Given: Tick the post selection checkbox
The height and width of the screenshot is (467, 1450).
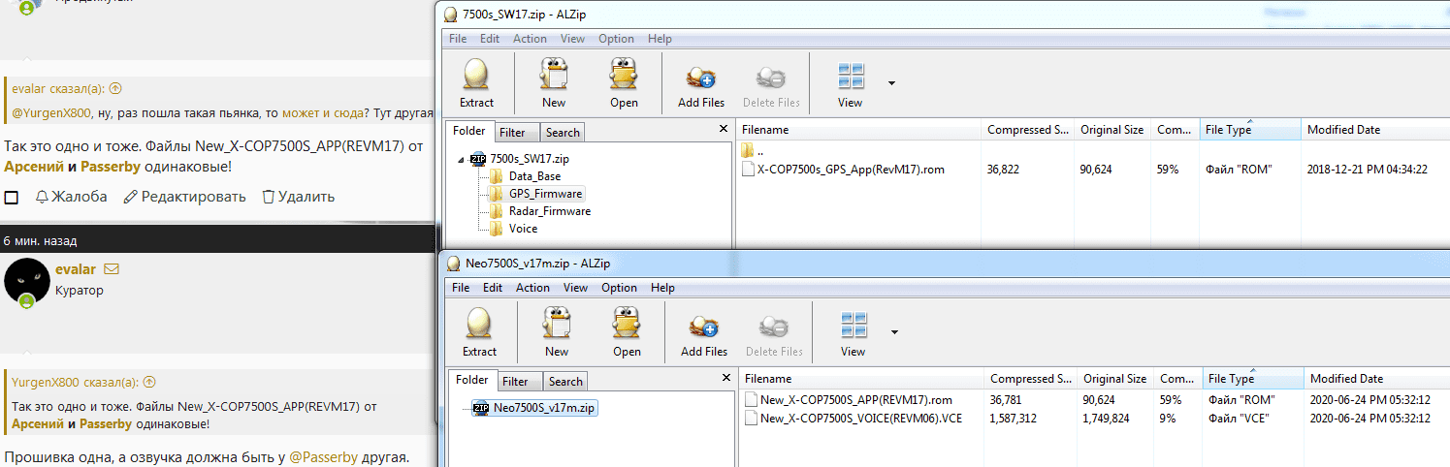Looking at the screenshot, I should 12,198.
